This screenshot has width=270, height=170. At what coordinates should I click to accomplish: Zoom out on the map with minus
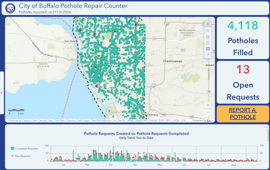pos(208,112)
